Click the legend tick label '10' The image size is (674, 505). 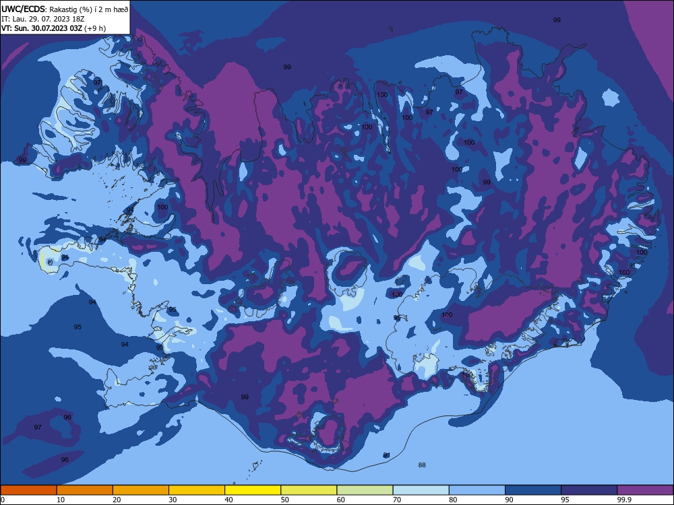click(61, 500)
